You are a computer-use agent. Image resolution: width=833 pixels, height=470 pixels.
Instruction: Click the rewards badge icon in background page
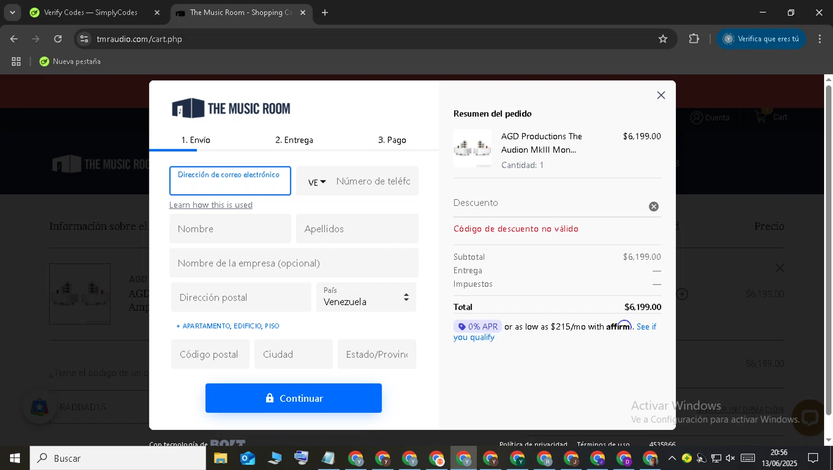[39, 407]
